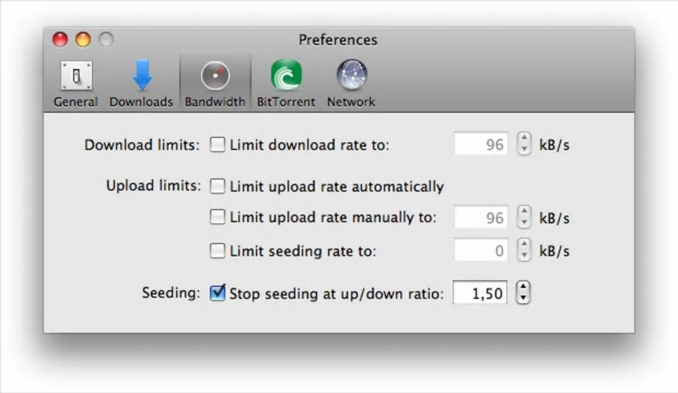Open the Network globe icon

pyautogui.click(x=351, y=76)
